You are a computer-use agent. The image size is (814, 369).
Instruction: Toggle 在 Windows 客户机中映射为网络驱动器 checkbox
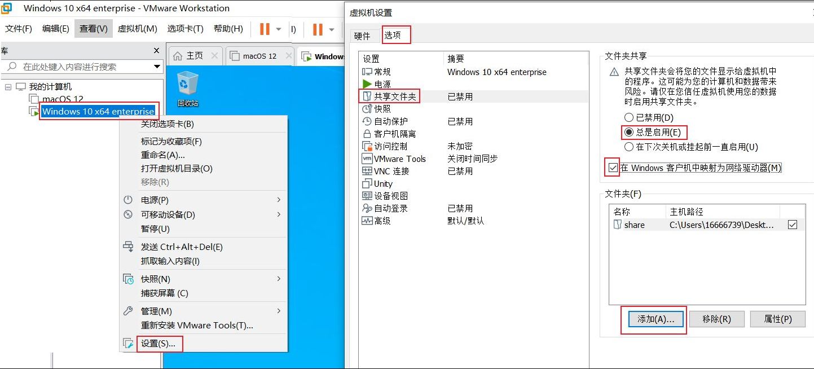pos(613,168)
